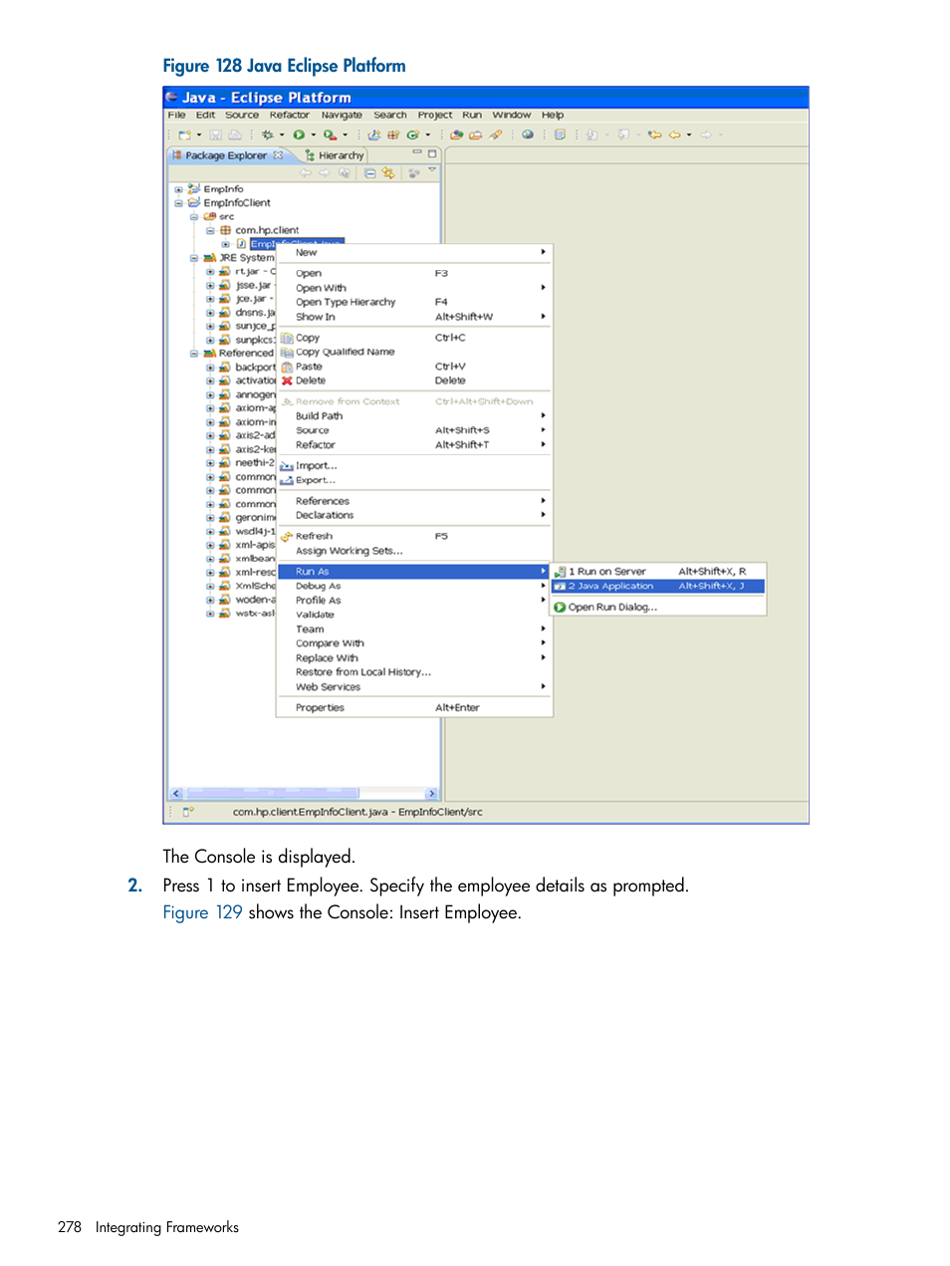950x1266 pixels.
Task: Choose Copy in the context menu
Action: tap(414, 338)
